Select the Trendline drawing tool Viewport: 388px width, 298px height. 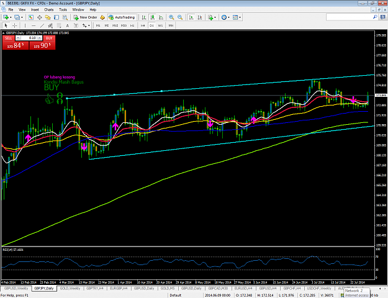[x=42, y=25]
